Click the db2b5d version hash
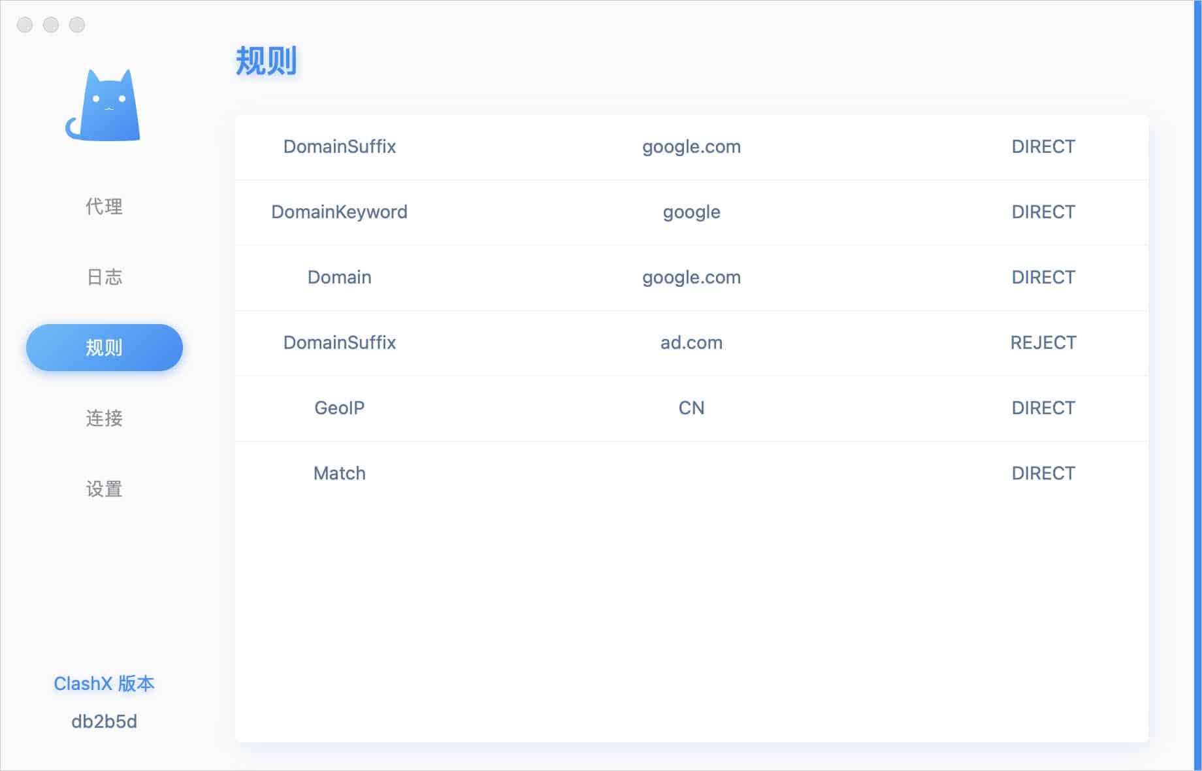 [104, 721]
